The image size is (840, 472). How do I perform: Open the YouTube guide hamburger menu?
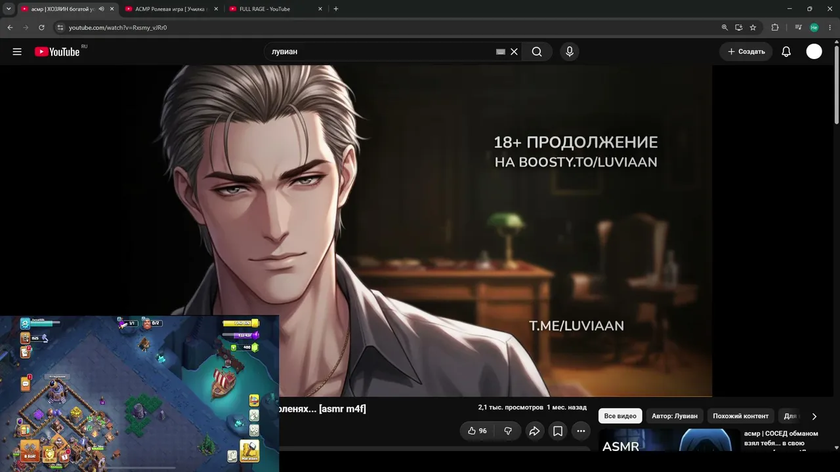click(17, 52)
